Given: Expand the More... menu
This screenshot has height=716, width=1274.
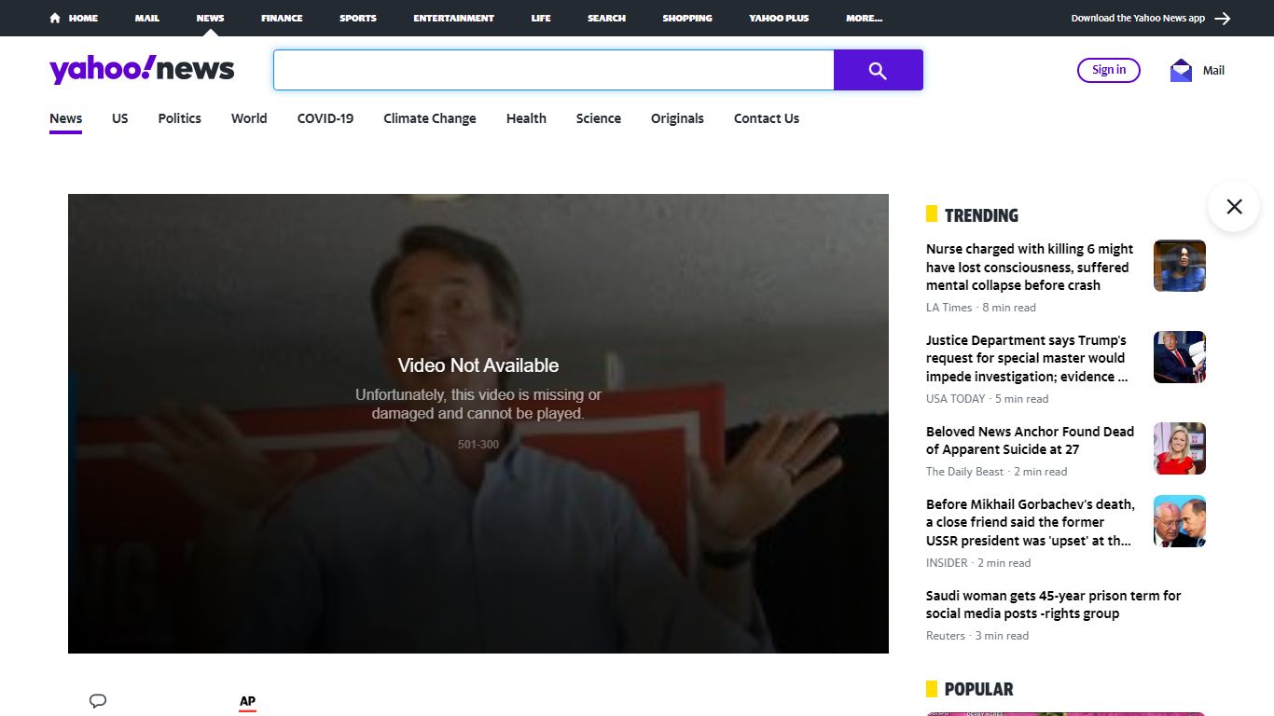Looking at the screenshot, I should click(864, 18).
